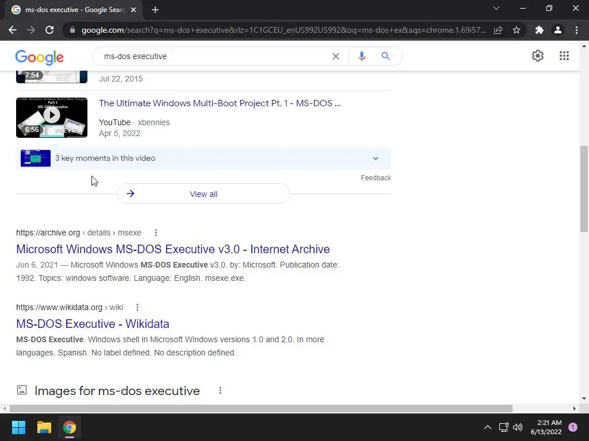This screenshot has width=589, height=441.
Task: Open options for the archive.org result
Action: tap(156, 233)
